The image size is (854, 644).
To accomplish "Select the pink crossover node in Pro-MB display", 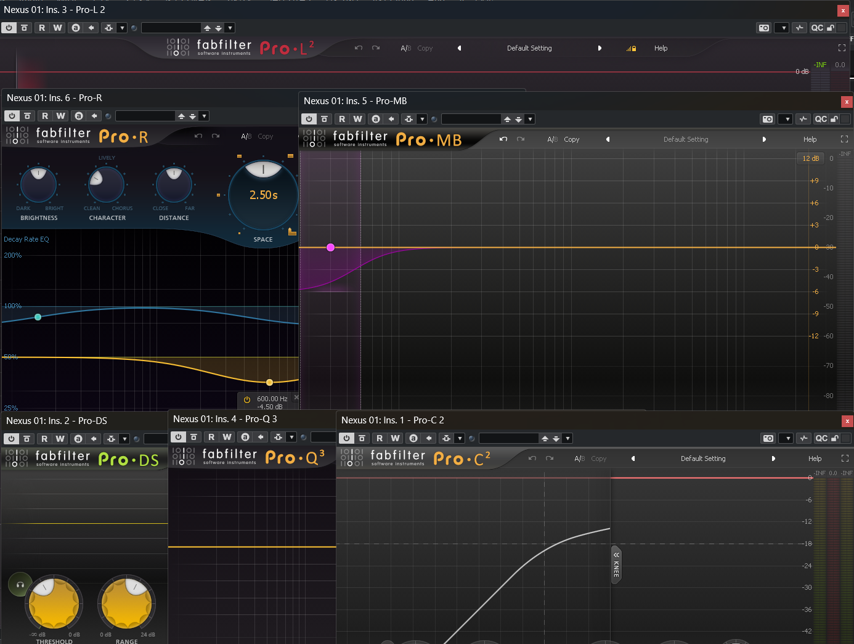I will (x=330, y=247).
